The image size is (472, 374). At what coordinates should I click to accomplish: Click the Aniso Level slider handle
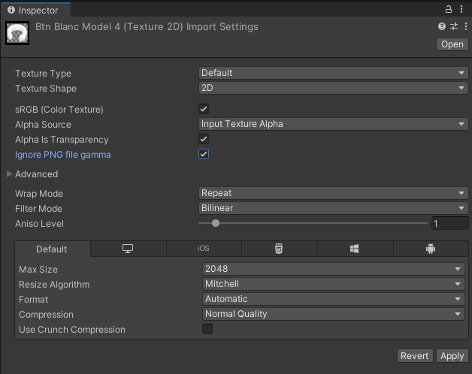pos(216,223)
